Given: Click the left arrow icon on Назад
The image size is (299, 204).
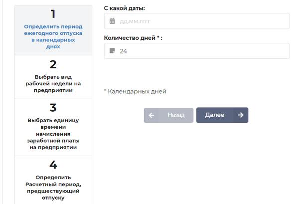Looking at the screenshot, I should 151,115.
